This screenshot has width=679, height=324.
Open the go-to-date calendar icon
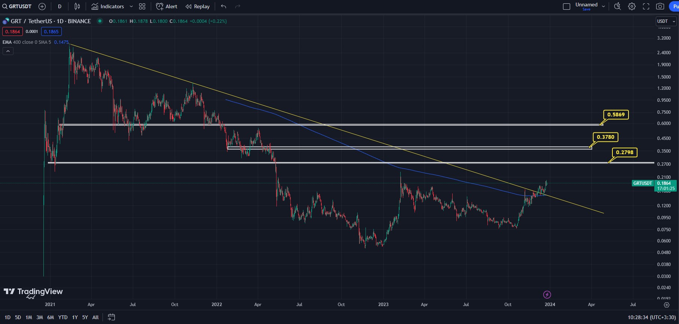111,317
